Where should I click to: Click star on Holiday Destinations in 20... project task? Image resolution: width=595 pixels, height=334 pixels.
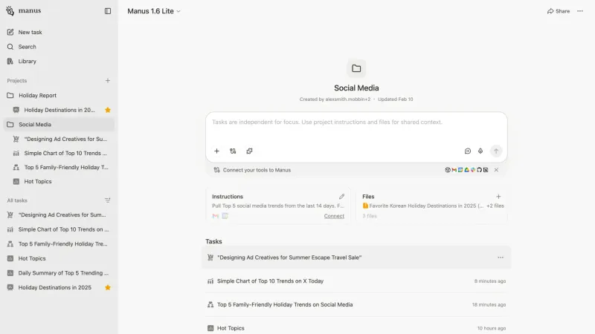(x=108, y=110)
